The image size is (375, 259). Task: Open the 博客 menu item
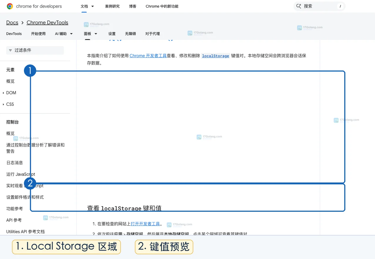pyautogui.click(x=133, y=6)
